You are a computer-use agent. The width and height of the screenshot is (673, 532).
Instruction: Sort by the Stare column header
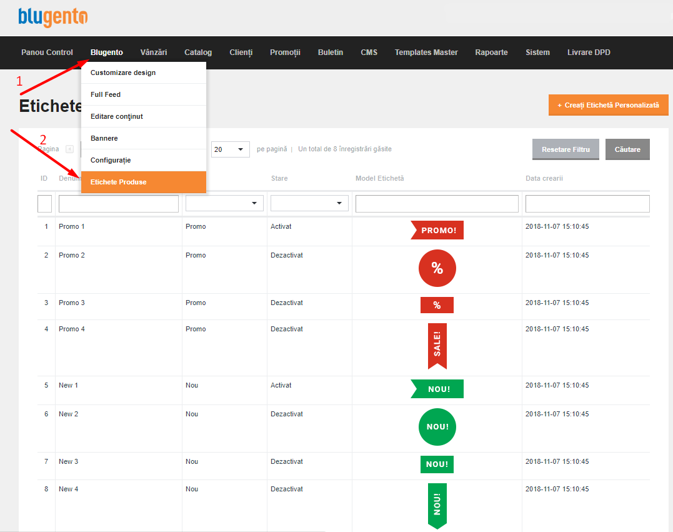(x=279, y=178)
